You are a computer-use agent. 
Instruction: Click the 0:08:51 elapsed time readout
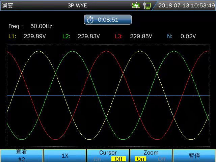coord(108,20)
